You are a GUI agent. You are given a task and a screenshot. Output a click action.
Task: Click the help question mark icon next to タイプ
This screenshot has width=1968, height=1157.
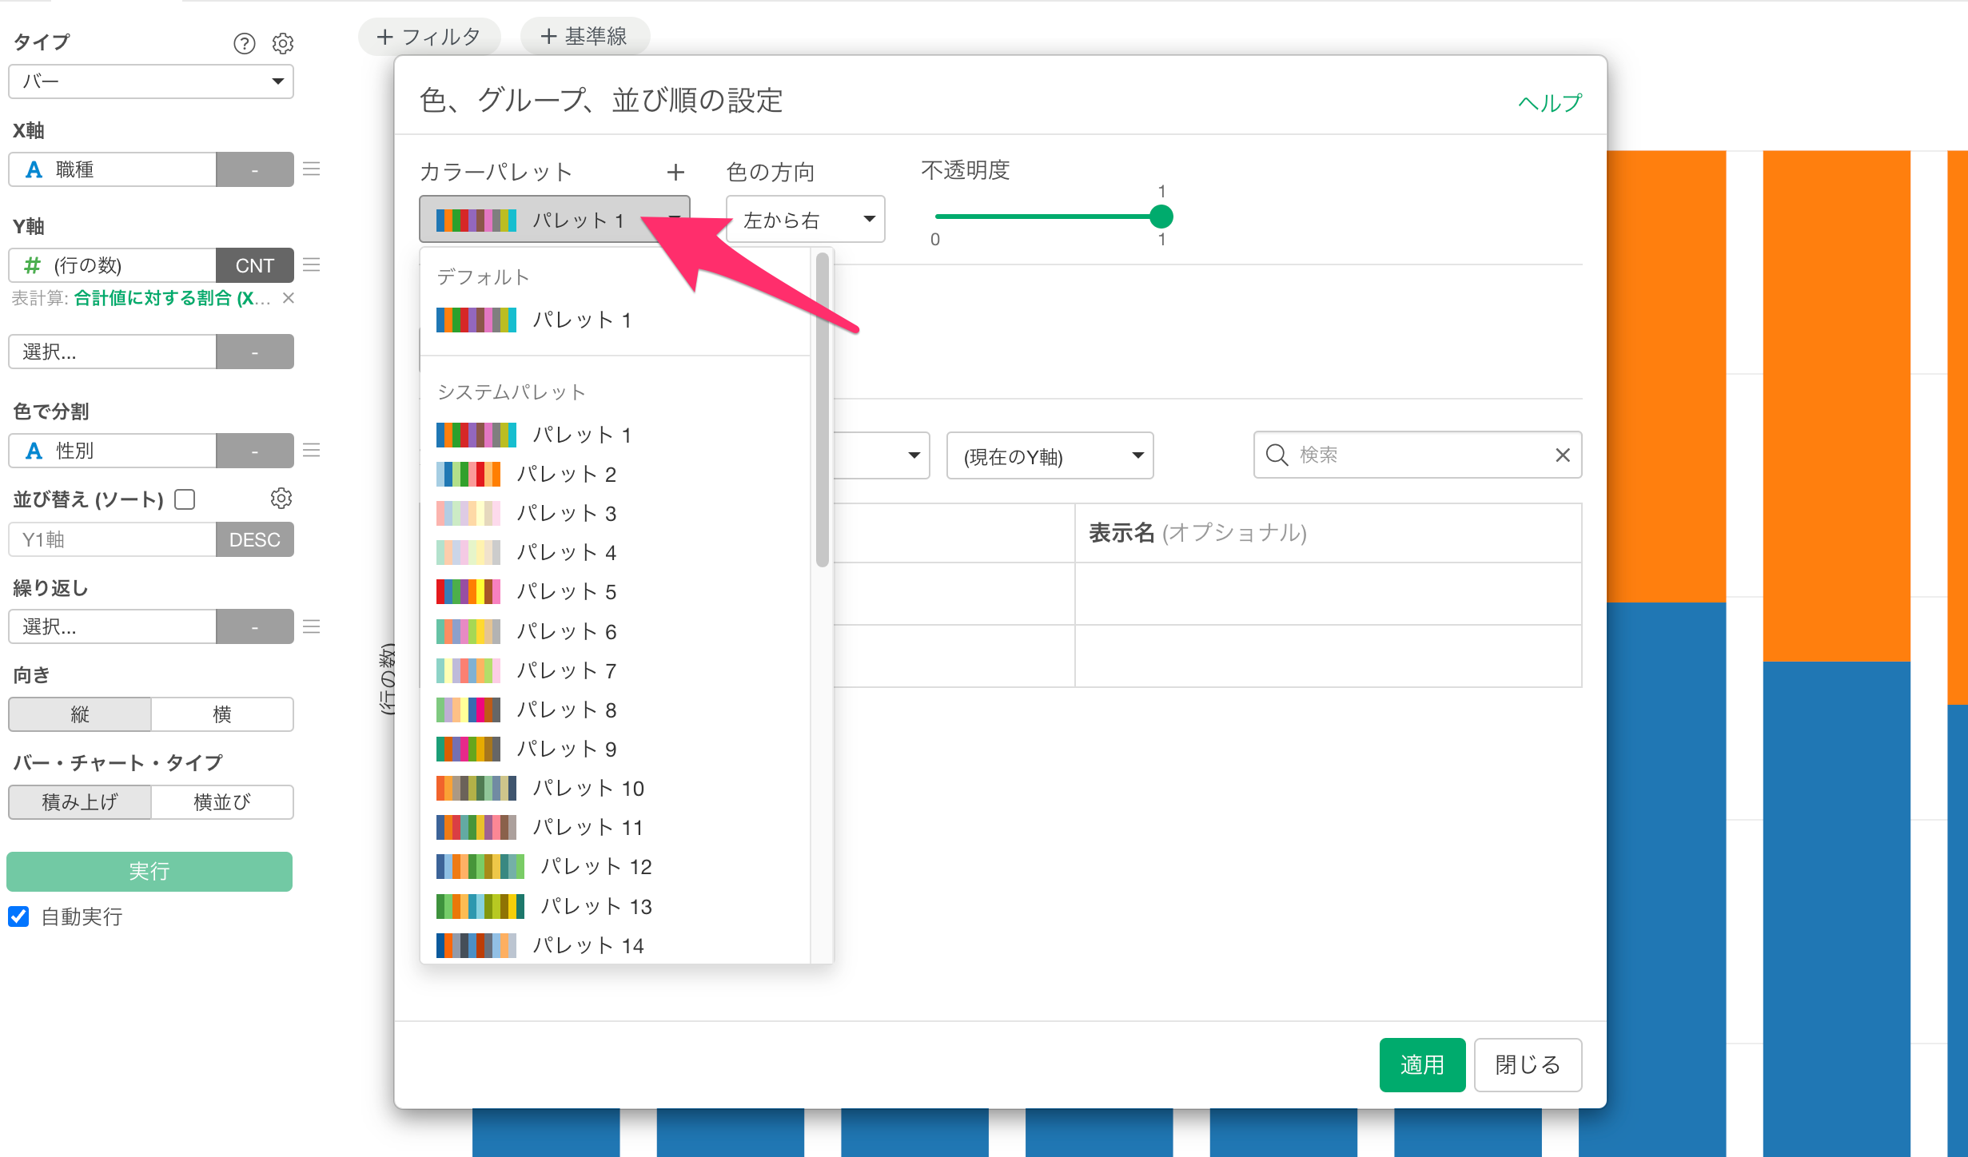244,43
